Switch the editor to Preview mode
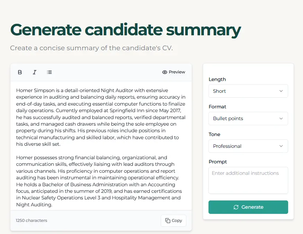The image size is (303, 234). pyautogui.click(x=173, y=72)
